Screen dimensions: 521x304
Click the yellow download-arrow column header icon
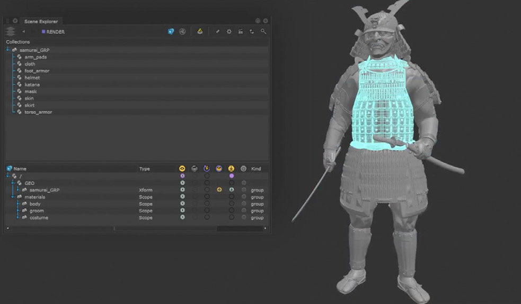click(231, 169)
